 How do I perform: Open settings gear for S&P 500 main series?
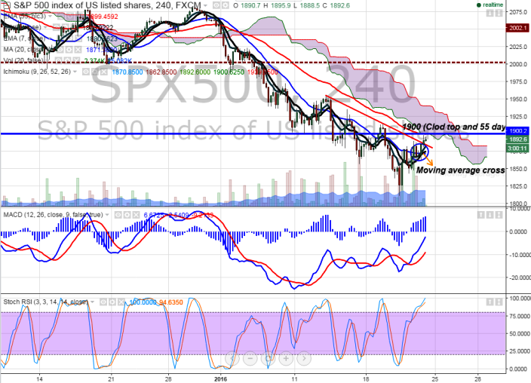point(226,5)
